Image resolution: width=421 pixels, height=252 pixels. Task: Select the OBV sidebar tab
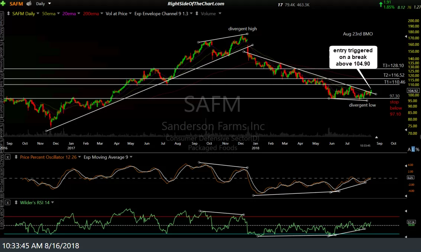pos(1,223)
